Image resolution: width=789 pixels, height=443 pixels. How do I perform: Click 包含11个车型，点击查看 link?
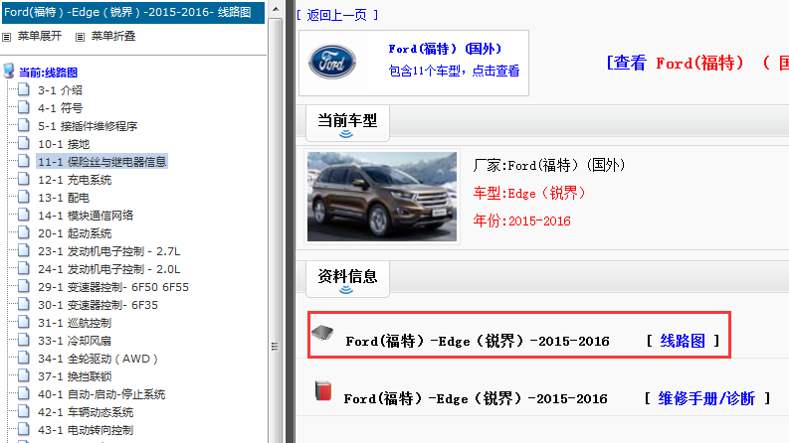click(454, 71)
